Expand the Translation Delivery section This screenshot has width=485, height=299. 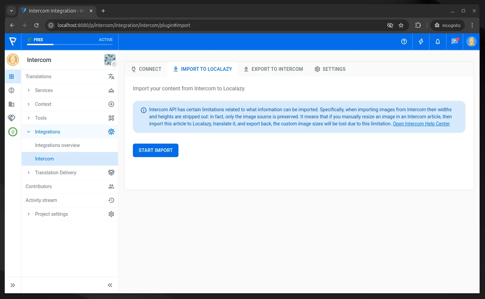coord(56,173)
